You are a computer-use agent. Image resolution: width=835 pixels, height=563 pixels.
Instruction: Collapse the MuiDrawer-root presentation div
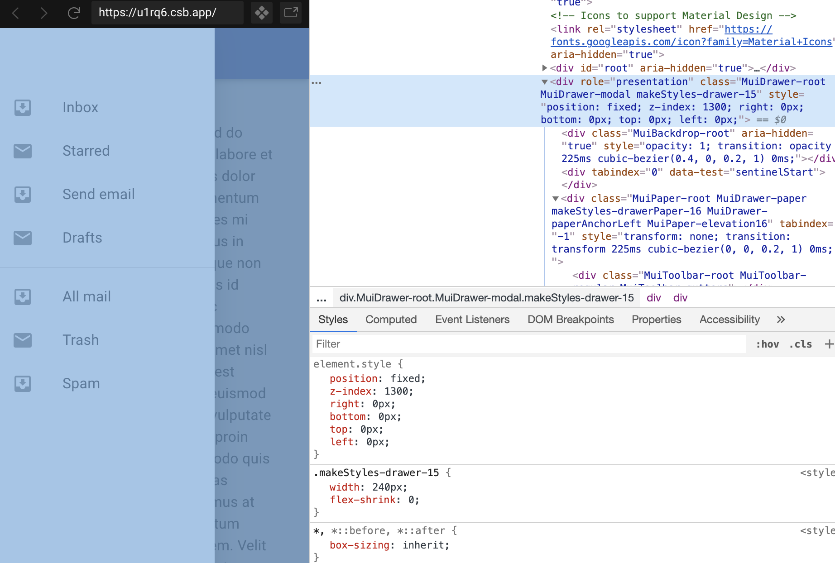pyautogui.click(x=545, y=82)
